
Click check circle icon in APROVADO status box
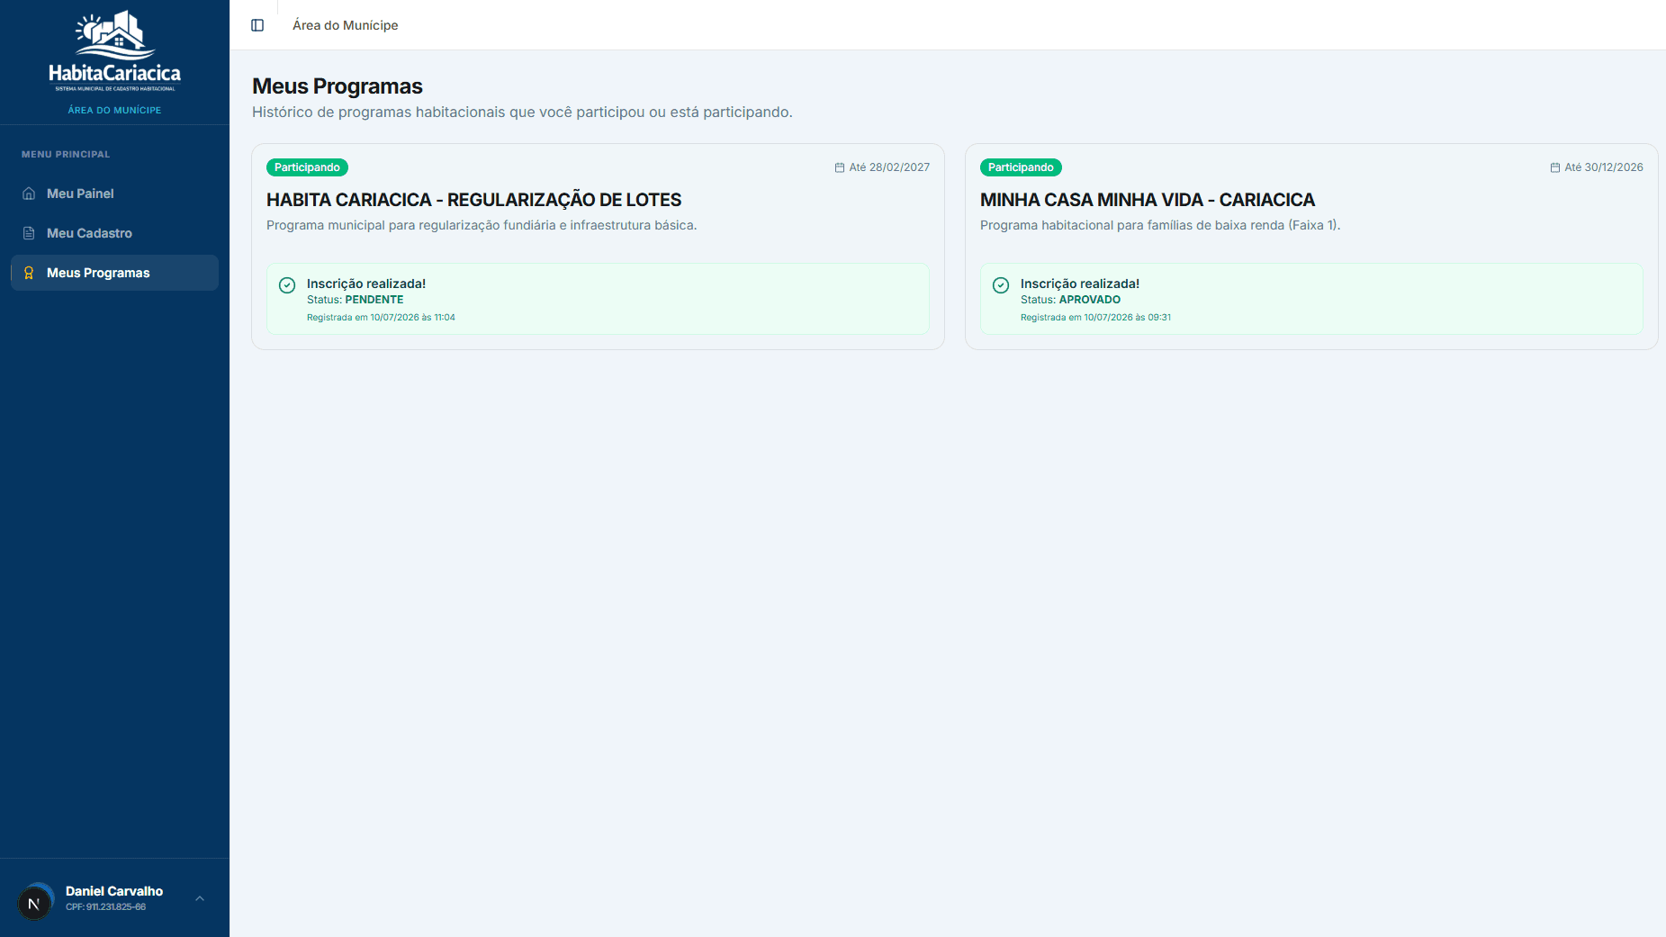coord(1001,285)
